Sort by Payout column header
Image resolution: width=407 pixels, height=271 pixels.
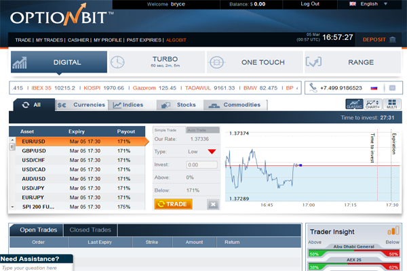pyautogui.click(x=126, y=131)
